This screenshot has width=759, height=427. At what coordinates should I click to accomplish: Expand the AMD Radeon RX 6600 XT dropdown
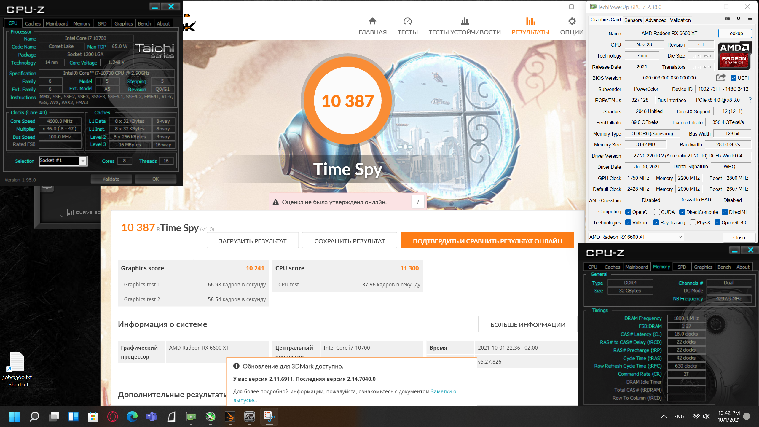(680, 237)
